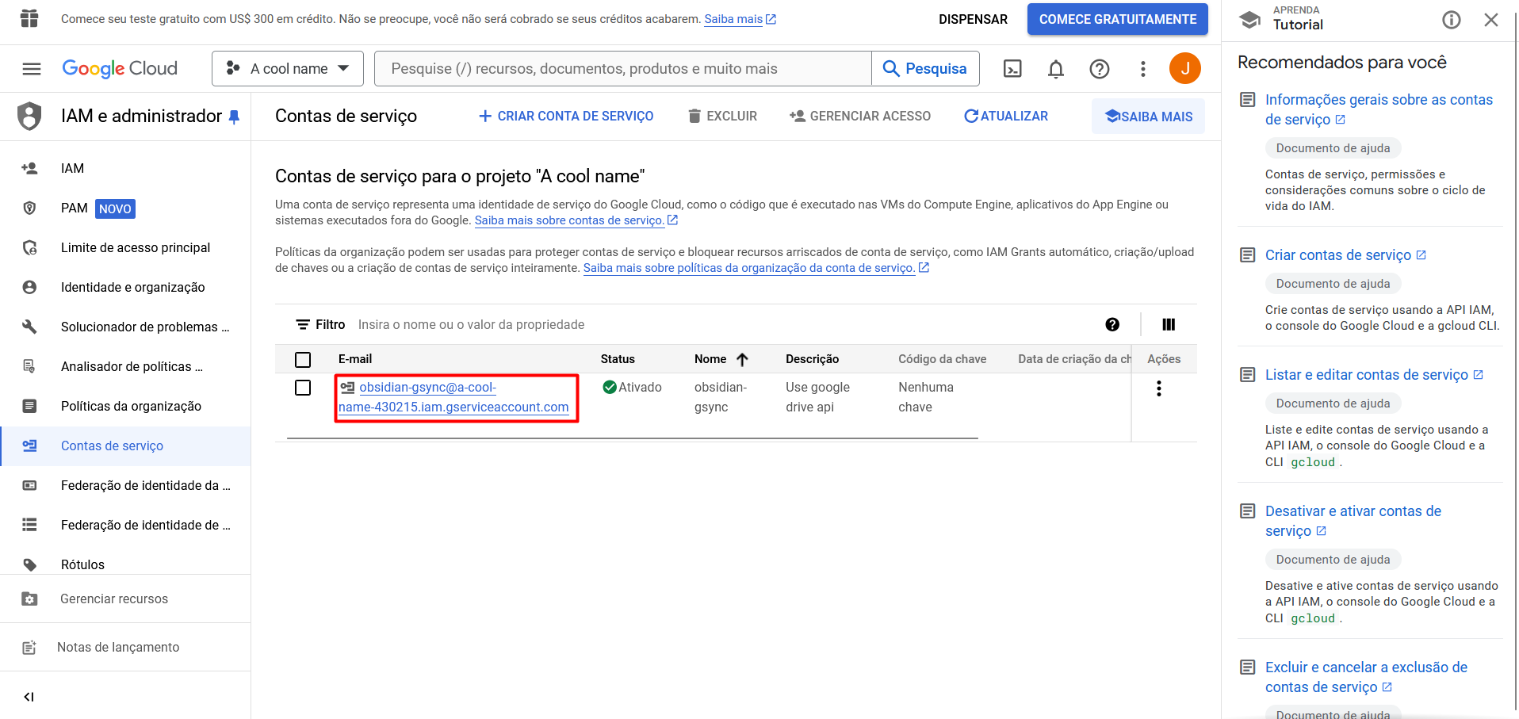Click the filter property input field
Screen dimensions: 1519x719
click(x=721, y=324)
